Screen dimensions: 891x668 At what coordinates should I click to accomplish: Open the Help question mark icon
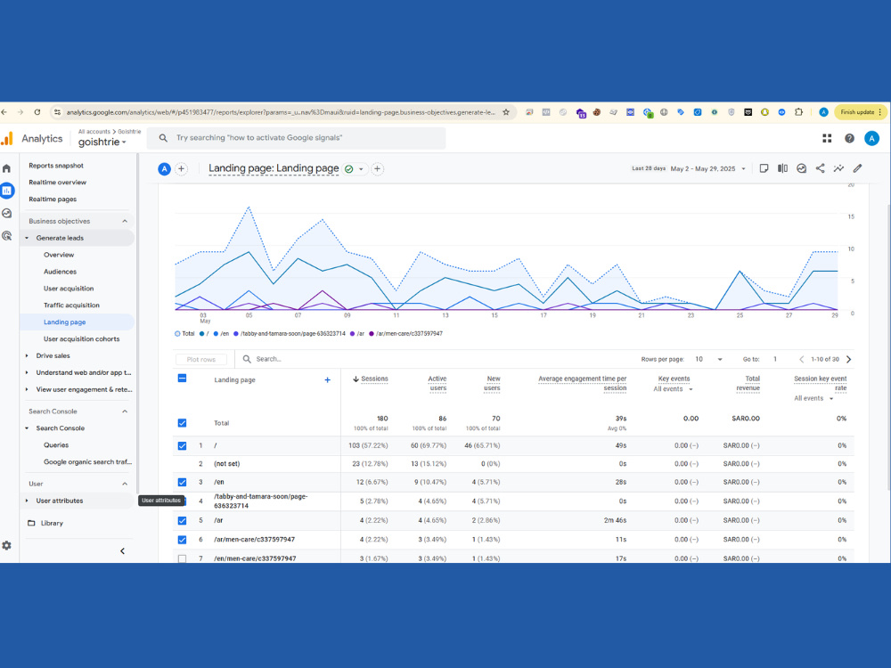pos(849,138)
